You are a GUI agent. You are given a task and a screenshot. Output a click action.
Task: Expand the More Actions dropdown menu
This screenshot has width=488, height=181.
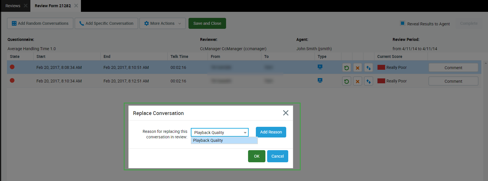(x=162, y=23)
